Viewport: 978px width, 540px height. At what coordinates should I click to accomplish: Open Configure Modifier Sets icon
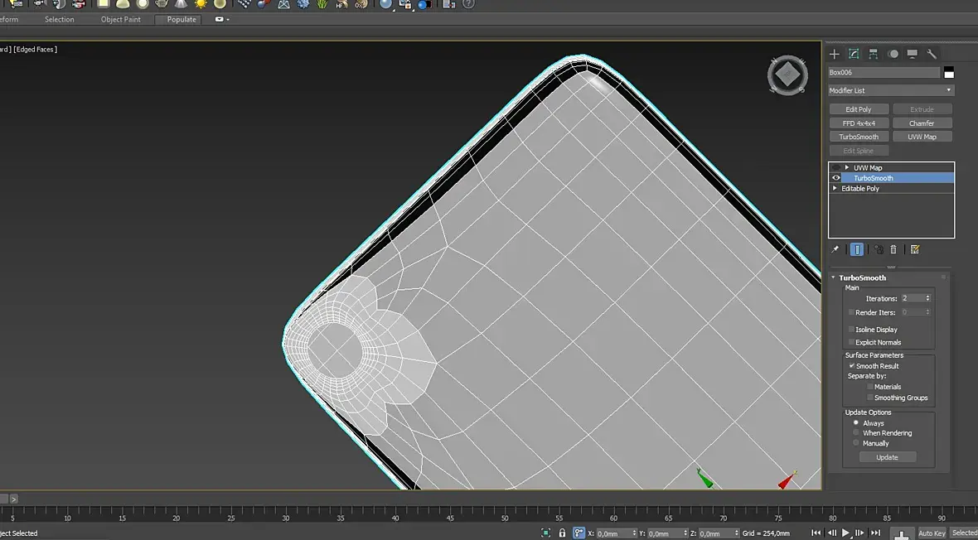[915, 249]
